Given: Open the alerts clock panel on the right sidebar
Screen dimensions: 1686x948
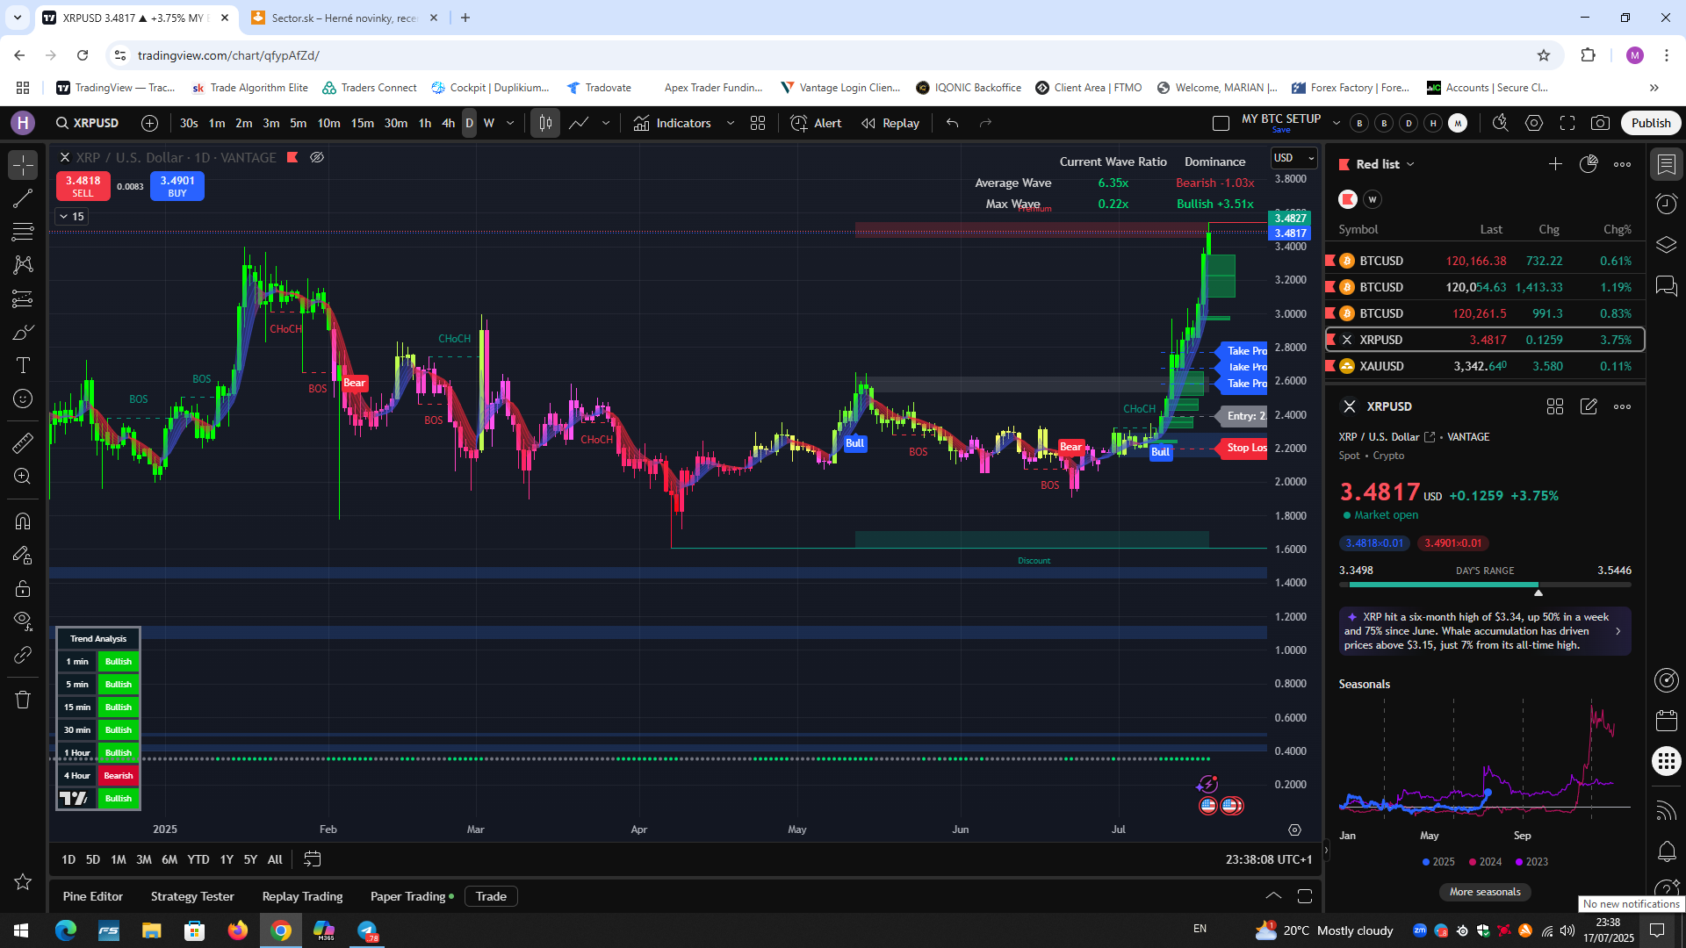Looking at the screenshot, I should [x=1666, y=204].
